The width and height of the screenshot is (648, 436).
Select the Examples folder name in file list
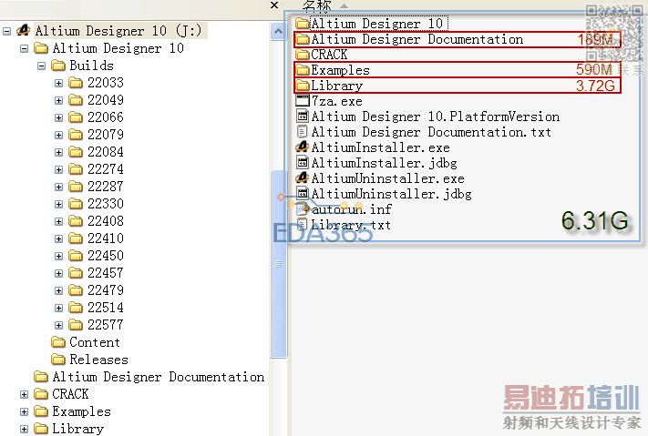340,70
